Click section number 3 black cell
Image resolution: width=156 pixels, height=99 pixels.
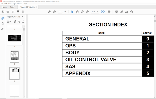pyautogui.click(x=148, y=60)
